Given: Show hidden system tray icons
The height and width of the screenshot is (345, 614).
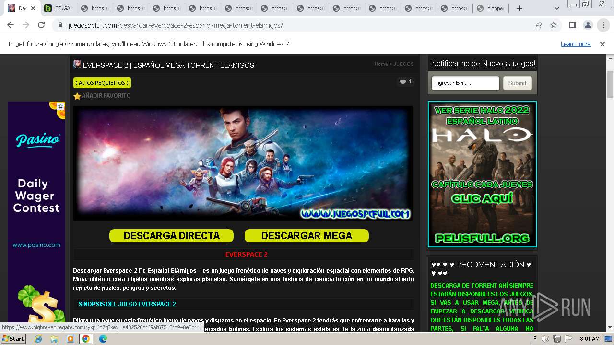Looking at the screenshot, I should tap(535, 339).
